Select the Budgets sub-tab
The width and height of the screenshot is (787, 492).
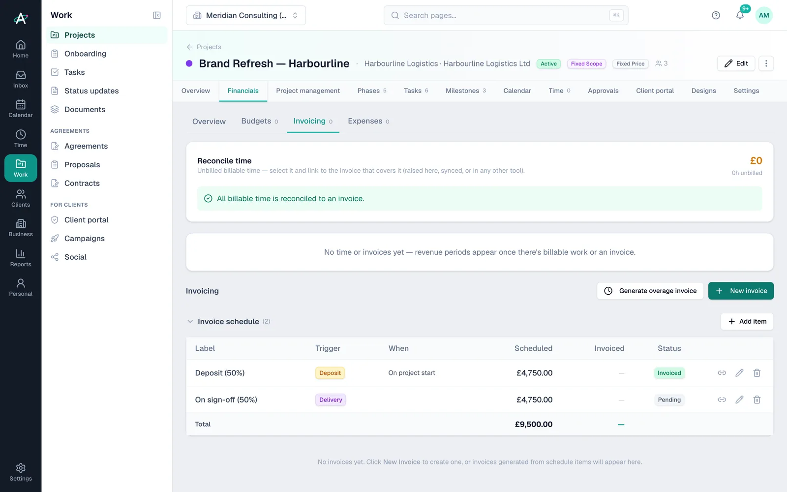click(x=260, y=121)
